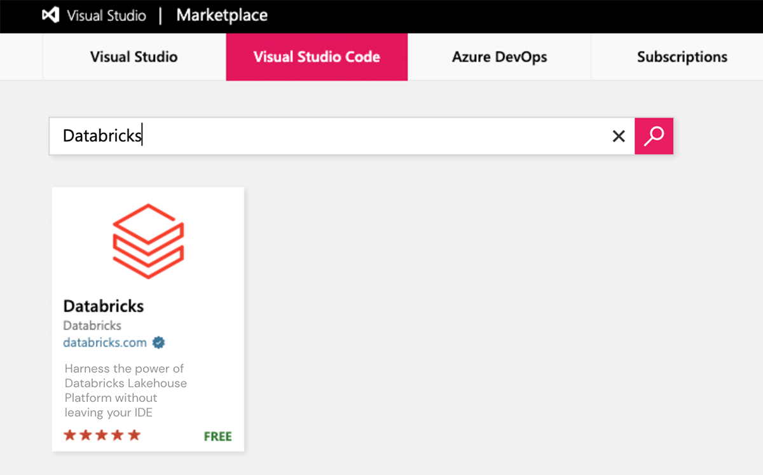
Task: Open the Marketplace home link
Action: point(221,15)
